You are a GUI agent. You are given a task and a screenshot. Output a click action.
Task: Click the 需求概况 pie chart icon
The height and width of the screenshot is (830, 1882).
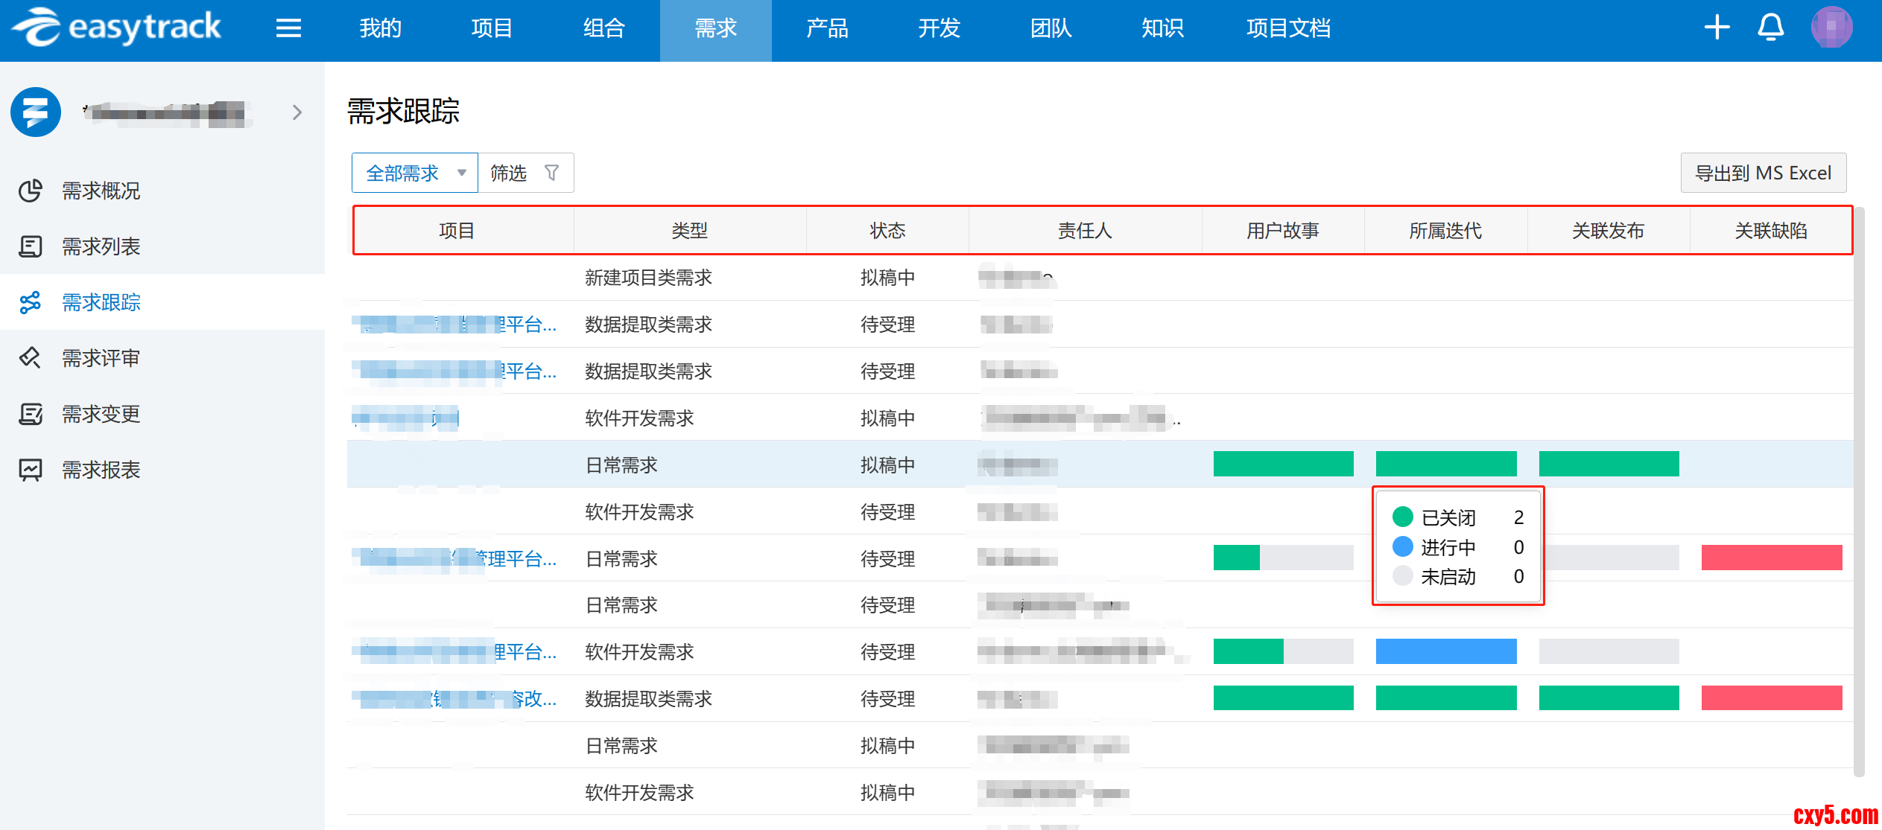point(31,191)
